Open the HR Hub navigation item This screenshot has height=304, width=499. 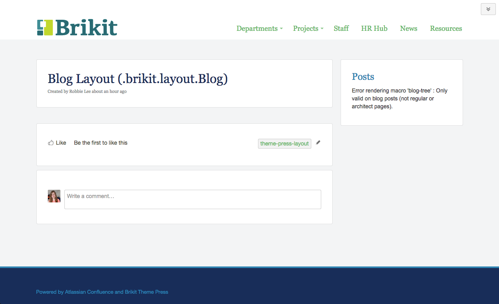pyautogui.click(x=374, y=28)
